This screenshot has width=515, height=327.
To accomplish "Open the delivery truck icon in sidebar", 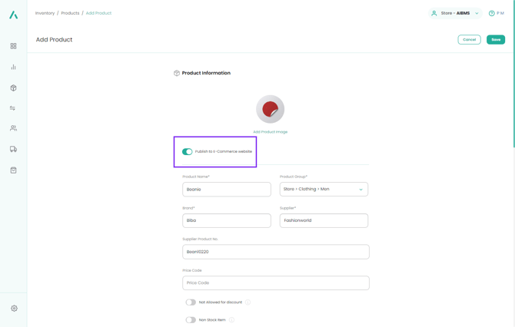I will tap(13, 149).
